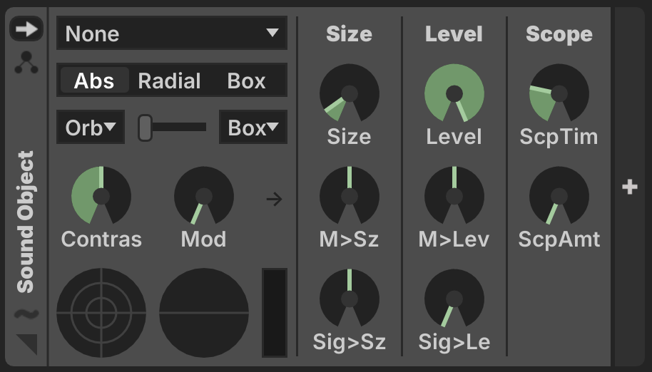Click the Sound Object vertical label

tap(26, 222)
